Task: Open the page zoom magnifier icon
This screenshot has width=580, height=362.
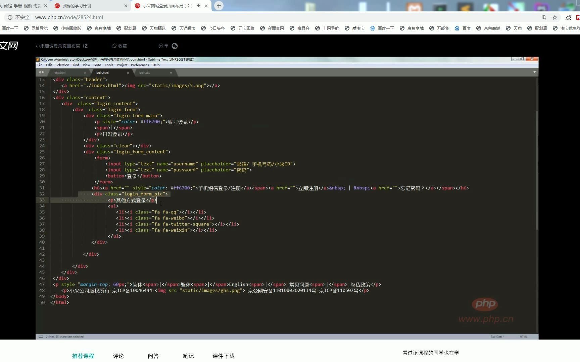Action: (x=544, y=17)
